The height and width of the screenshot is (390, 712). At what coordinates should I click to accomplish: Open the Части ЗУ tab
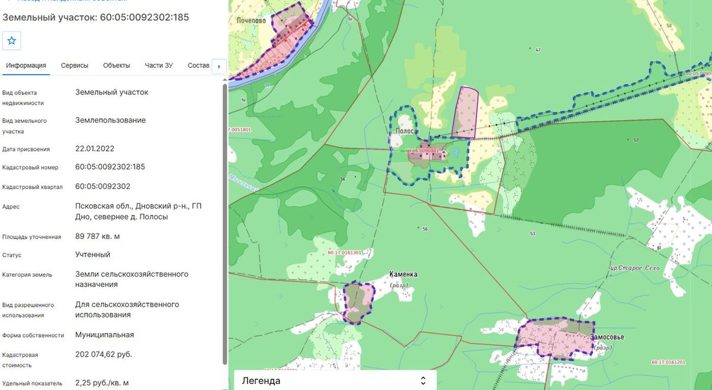coord(159,66)
